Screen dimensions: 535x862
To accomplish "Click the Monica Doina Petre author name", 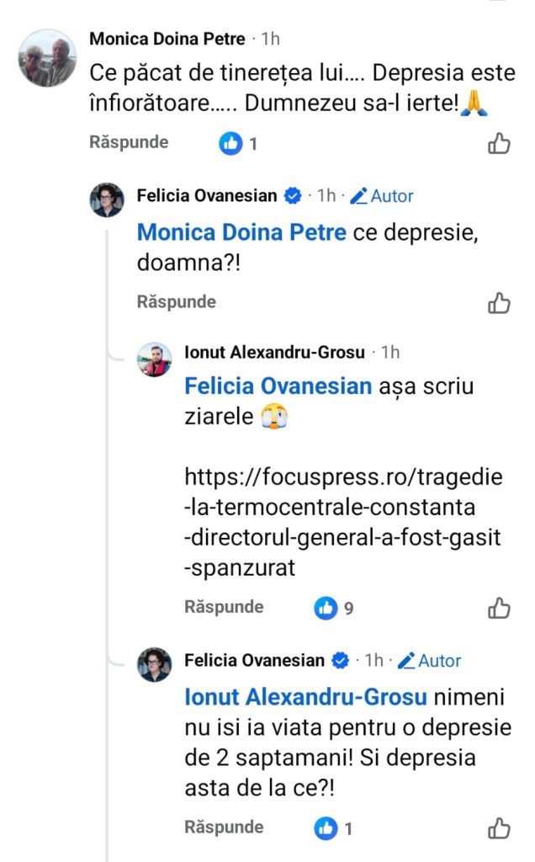I will tap(167, 39).
